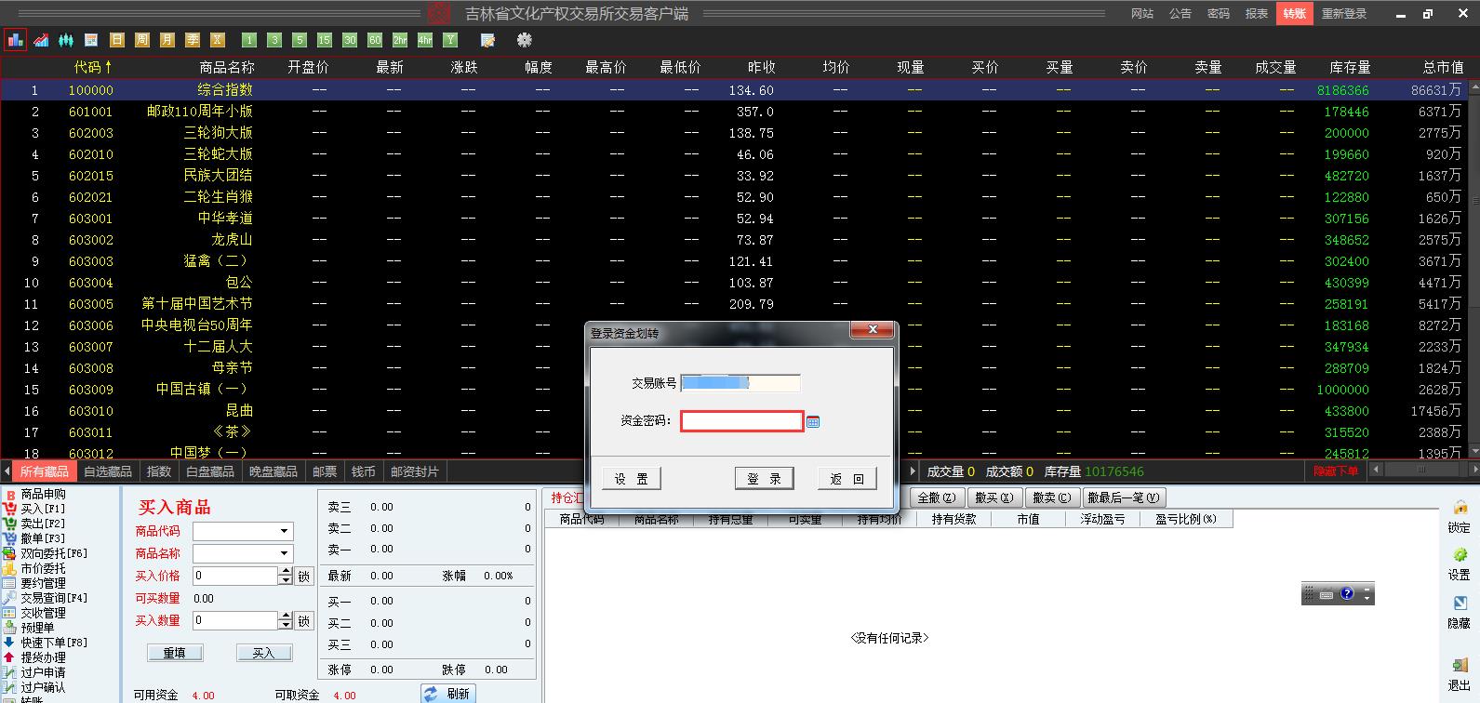Increase 买入价格 with the up arrow
The height and width of the screenshot is (703, 1480).
[285, 572]
